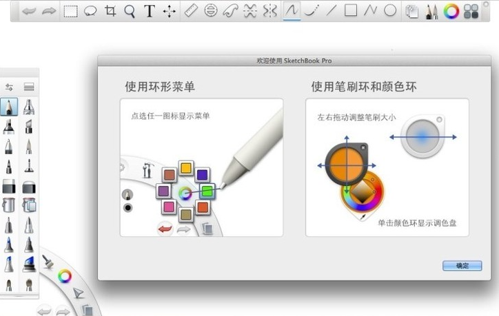Click the red undo arrow in tutorial image
Viewport: 499px width, 316px height.
[165, 229]
